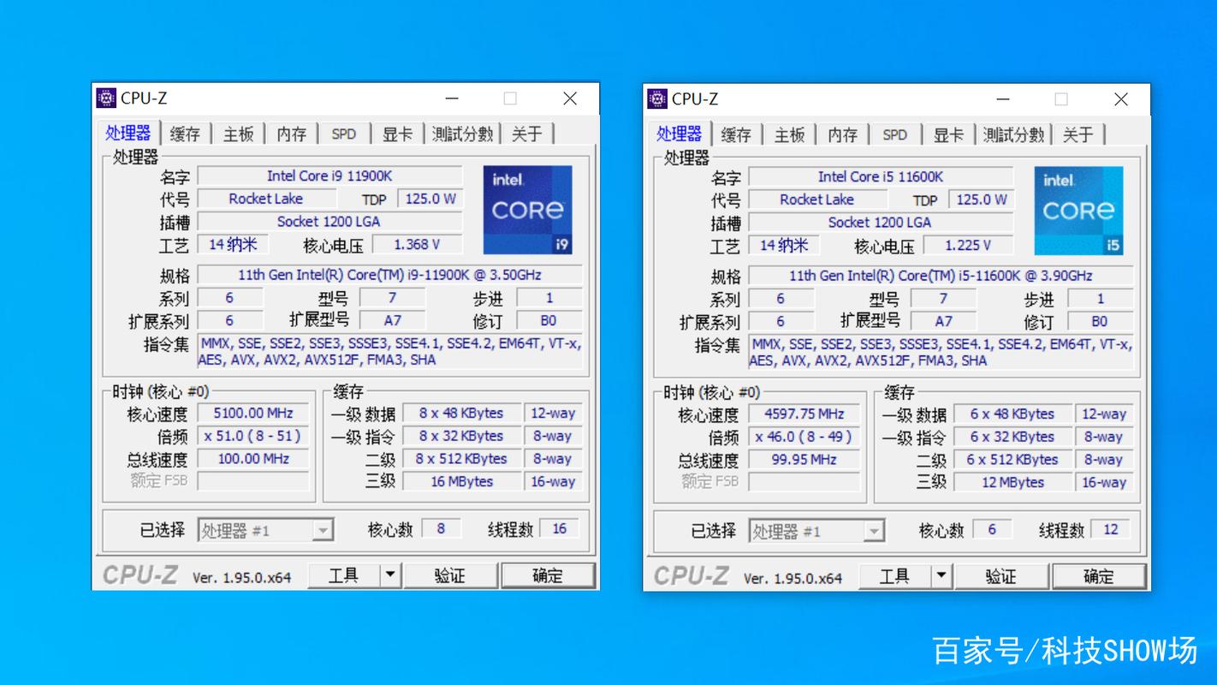
Task: Click 12 MBytes L3 cache value
Action: [x=1013, y=482]
